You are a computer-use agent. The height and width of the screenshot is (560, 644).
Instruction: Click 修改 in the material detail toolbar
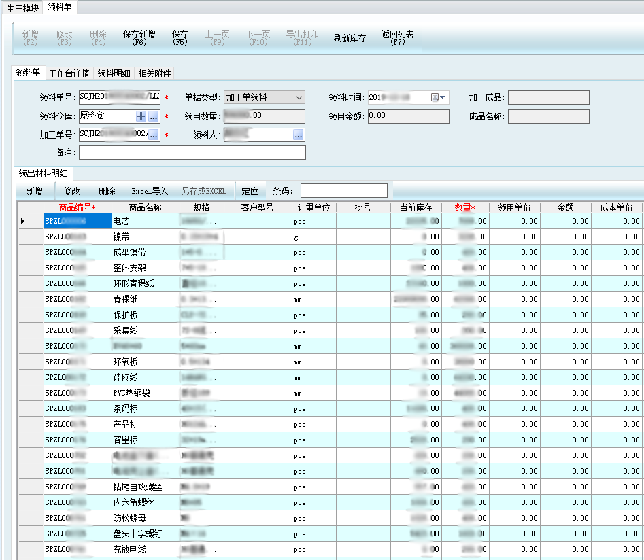click(71, 192)
